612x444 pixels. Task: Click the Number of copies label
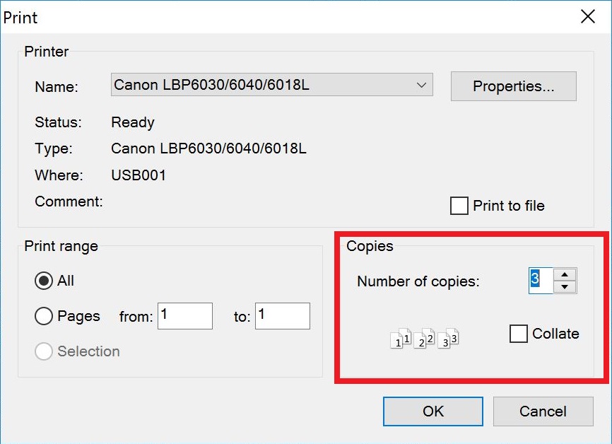tap(418, 281)
